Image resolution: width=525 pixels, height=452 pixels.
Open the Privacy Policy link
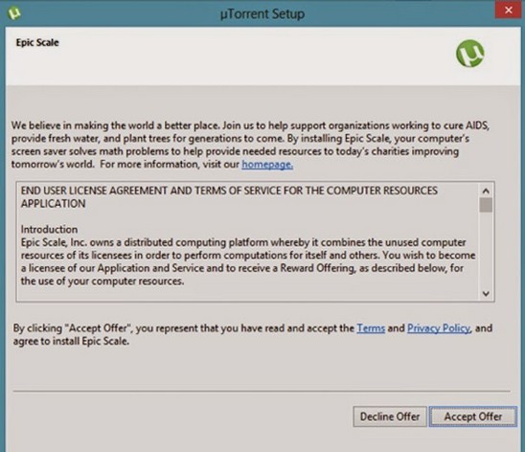coord(439,328)
